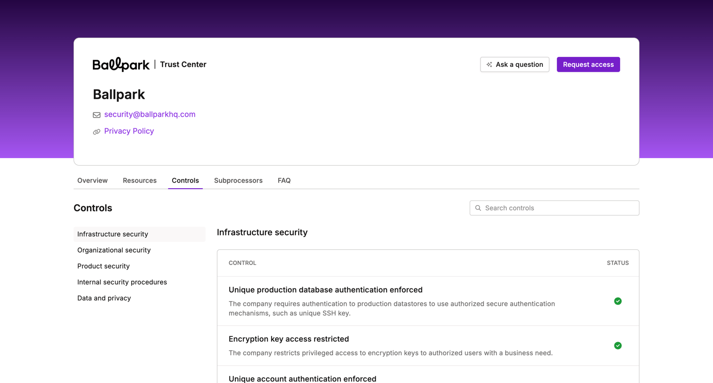Switch to the Resources tab
713x383 pixels.
point(140,181)
